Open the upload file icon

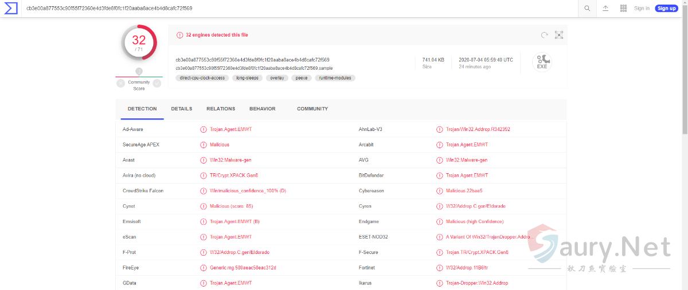pyautogui.click(x=605, y=8)
